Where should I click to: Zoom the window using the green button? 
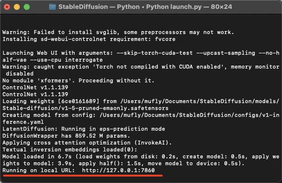[x=27, y=7]
